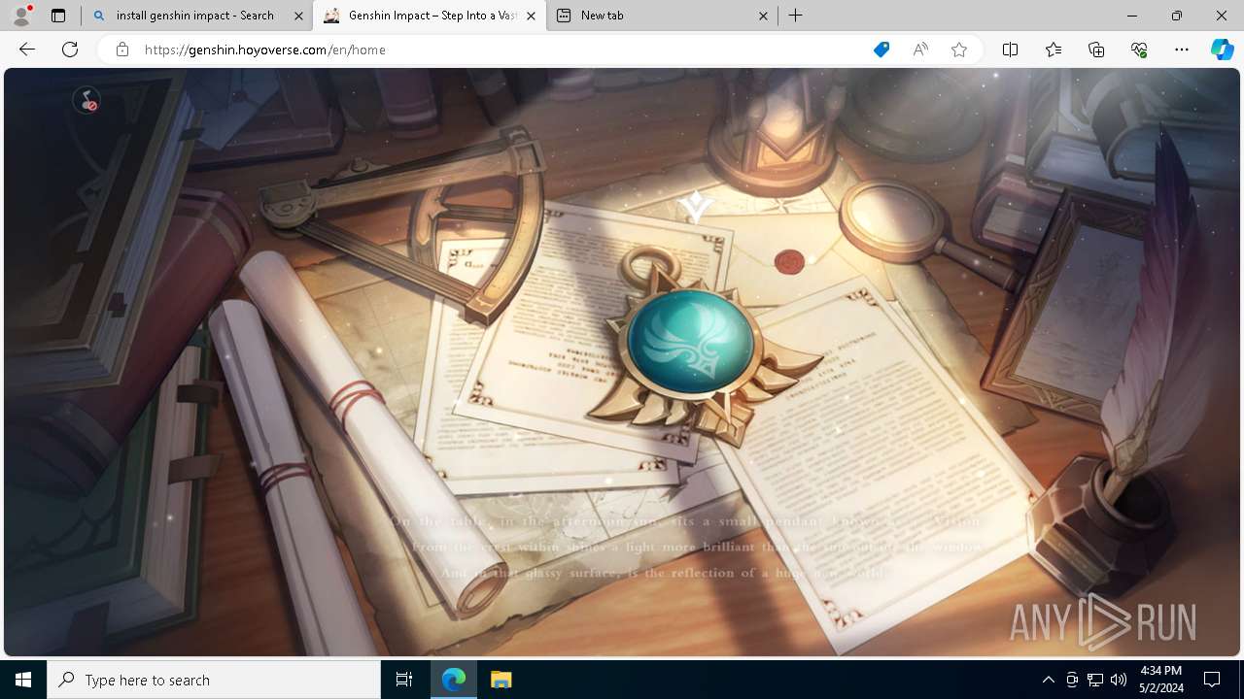This screenshot has height=699, width=1244.
Task: Click the network status tray icon
Action: [x=1095, y=680]
